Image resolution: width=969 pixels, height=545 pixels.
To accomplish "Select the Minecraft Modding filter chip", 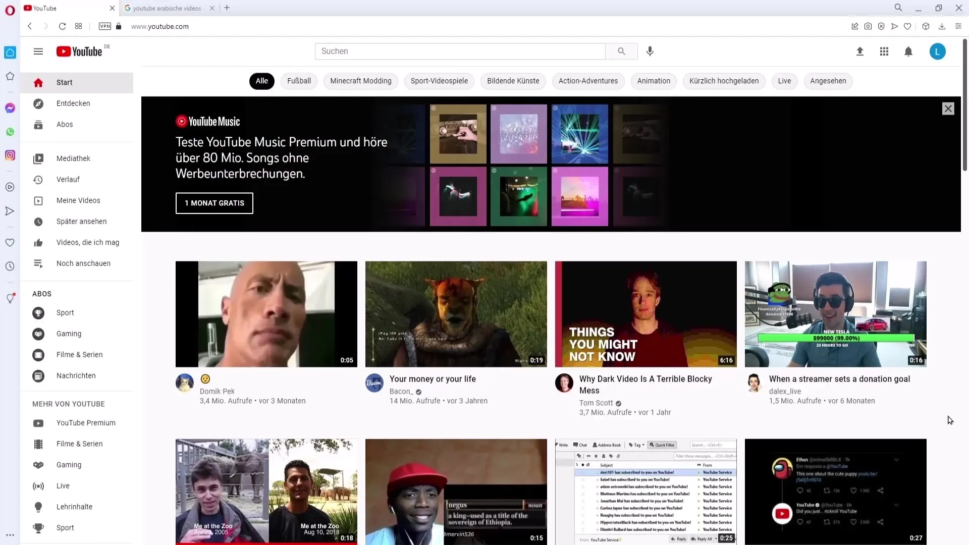I will (361, 81).
